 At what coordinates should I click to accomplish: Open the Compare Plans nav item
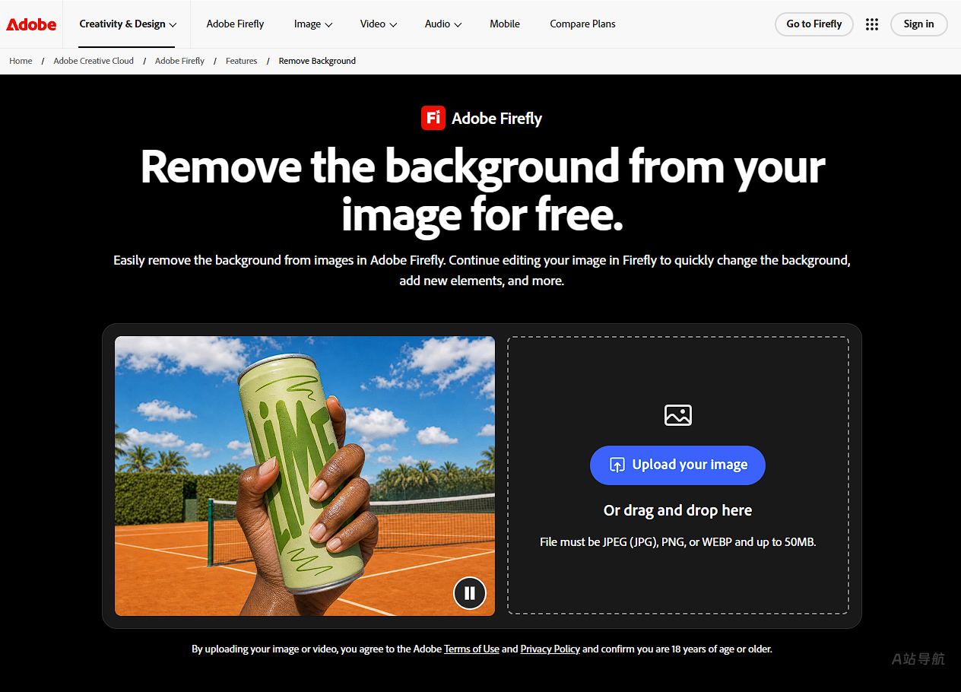click(x=582, y=24)
